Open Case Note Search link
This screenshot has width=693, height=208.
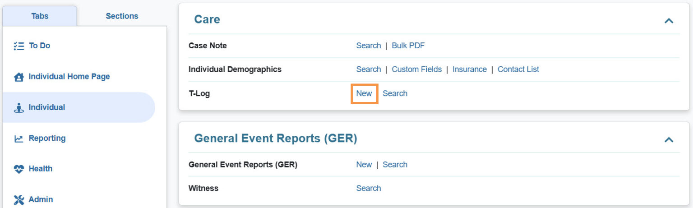point(368,46)
